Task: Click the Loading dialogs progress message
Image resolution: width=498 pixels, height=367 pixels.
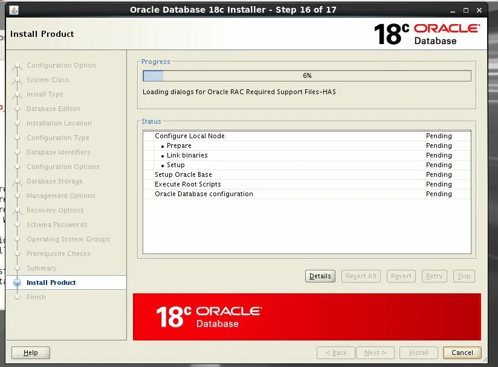Action: (x=239, y=92)
